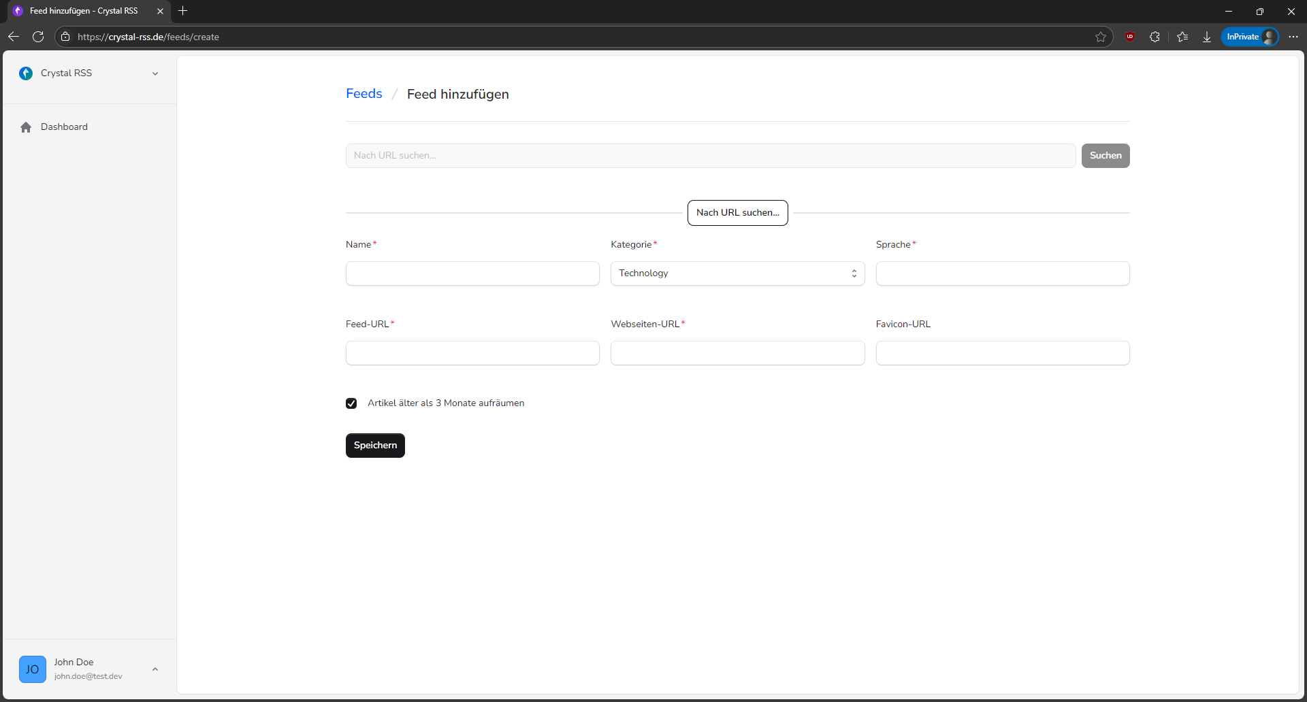Expand the Crystal RSS team chevron
1307x702 pixels.
pyautogui.click(x=155, y=73)
